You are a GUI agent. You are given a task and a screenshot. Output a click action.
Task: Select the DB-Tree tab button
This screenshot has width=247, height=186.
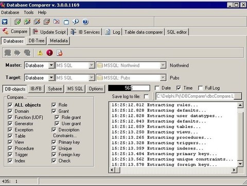37,41
